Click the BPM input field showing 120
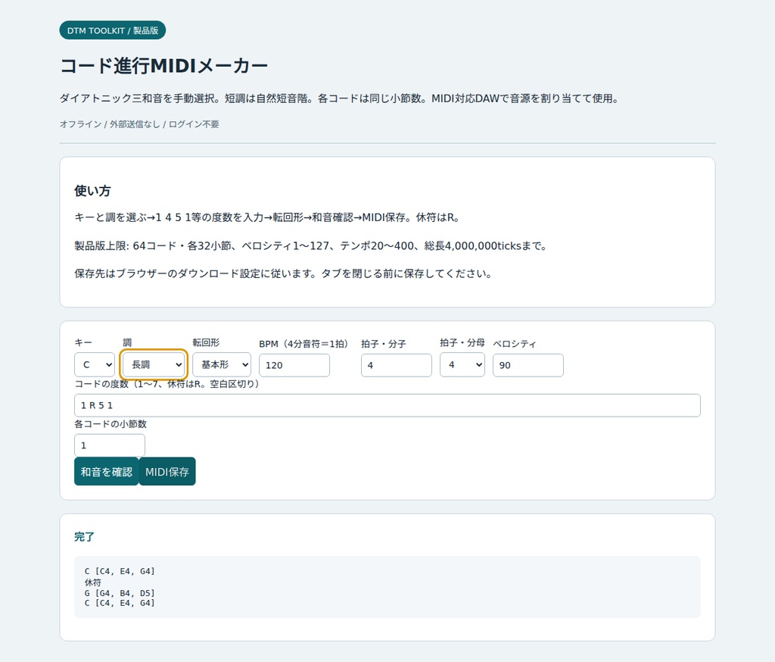 (x=294, y=365)
